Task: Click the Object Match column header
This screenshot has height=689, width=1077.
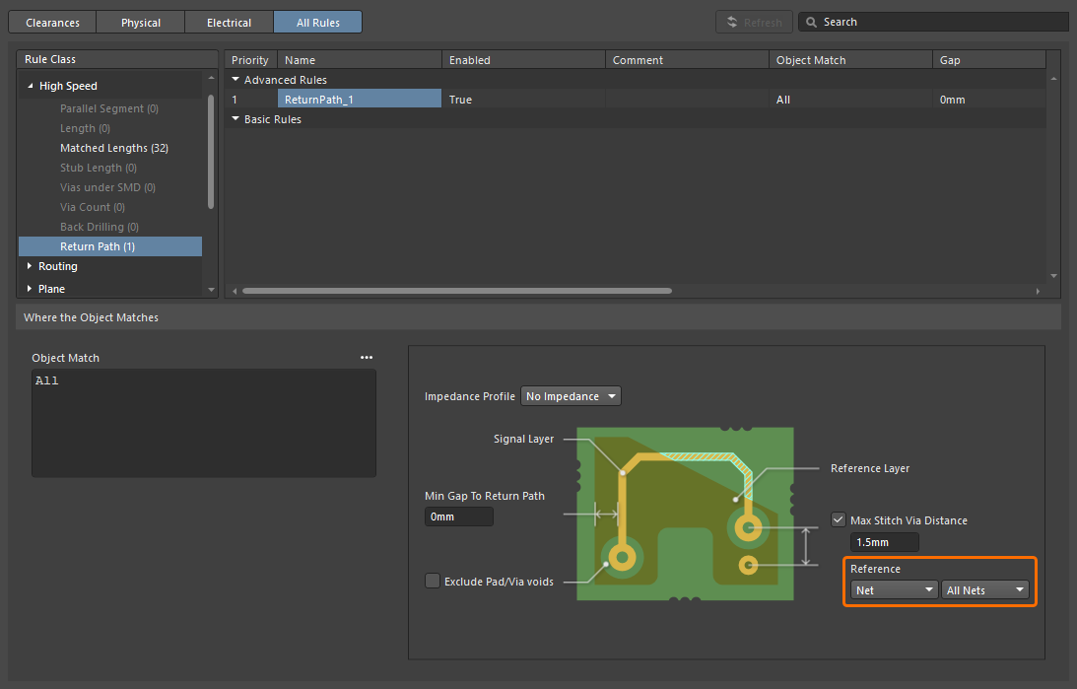Action: (850, 60)
